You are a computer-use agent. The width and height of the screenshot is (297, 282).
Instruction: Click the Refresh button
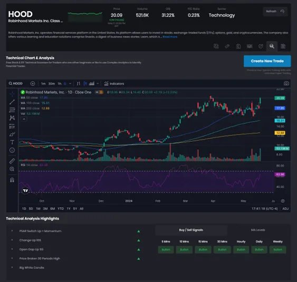(x=275, y=12)
